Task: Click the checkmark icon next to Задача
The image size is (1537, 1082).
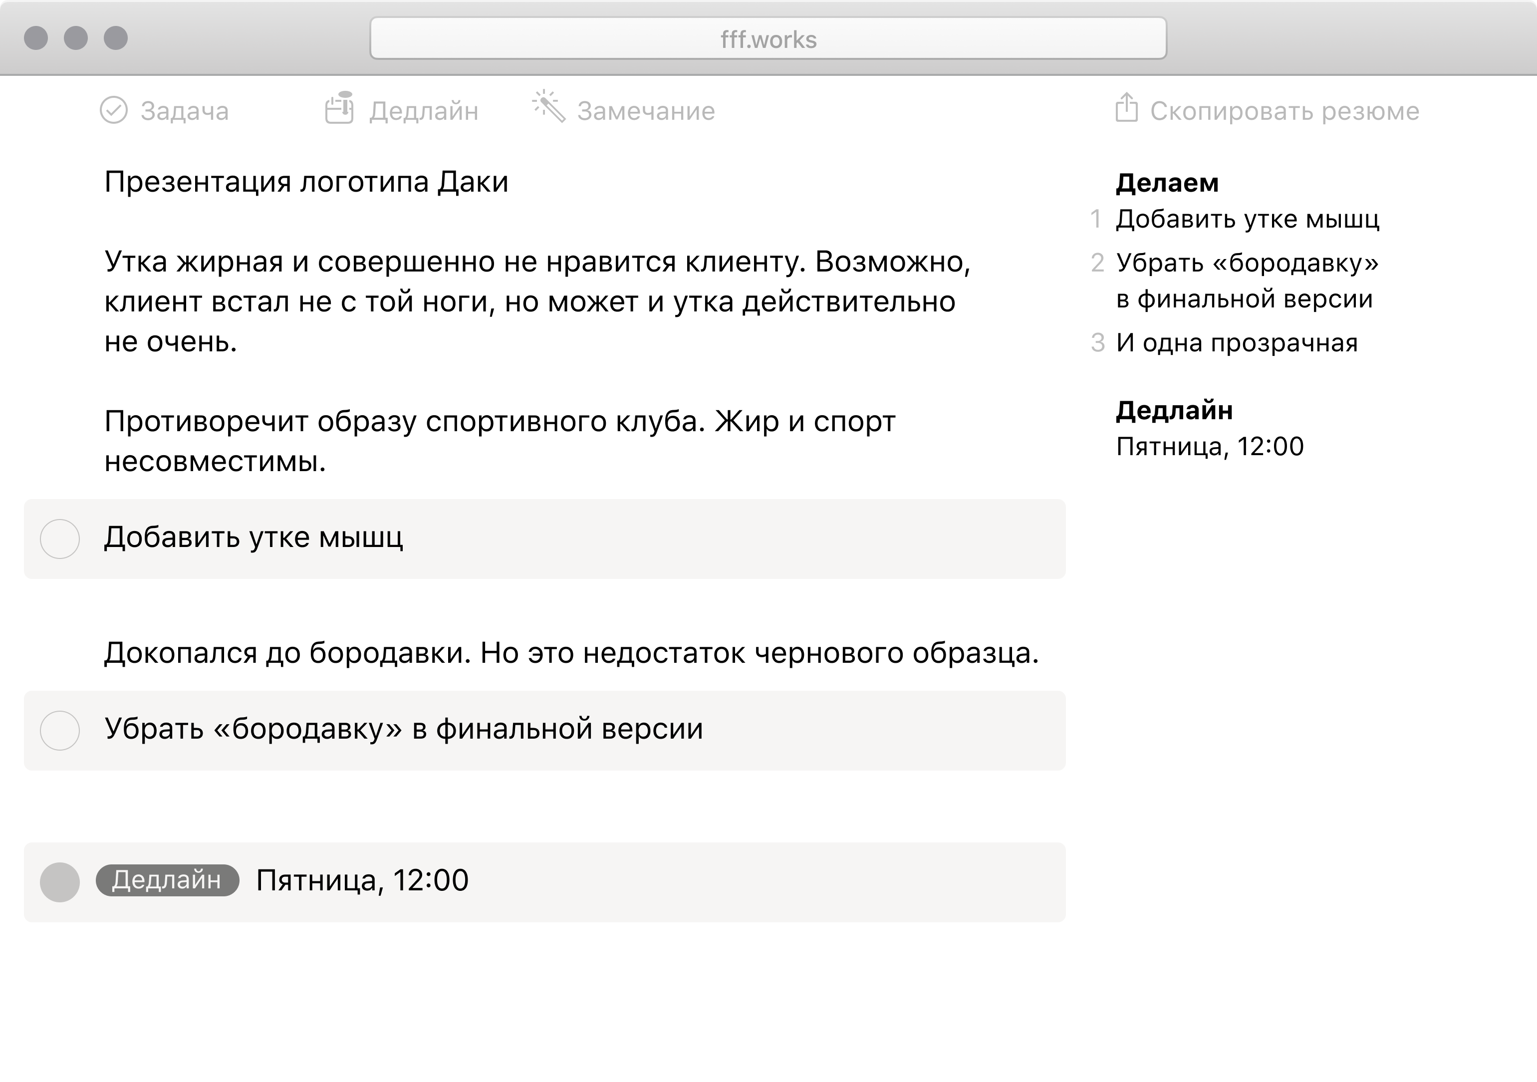Action: pos(113,110)
